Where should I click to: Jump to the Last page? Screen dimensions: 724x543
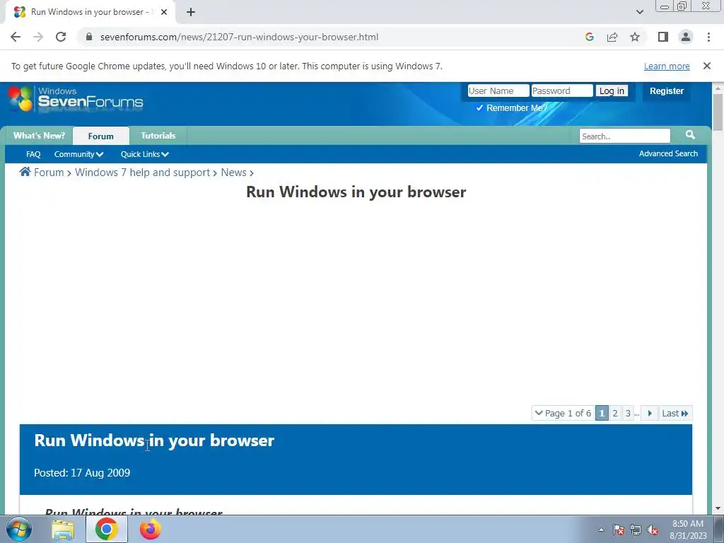[675, 413]
